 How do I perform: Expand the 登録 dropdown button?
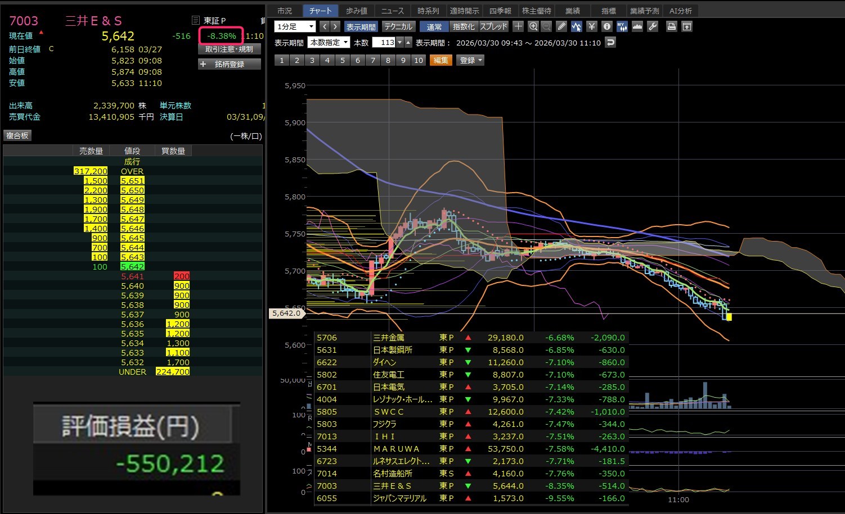(x=471, y=60)
